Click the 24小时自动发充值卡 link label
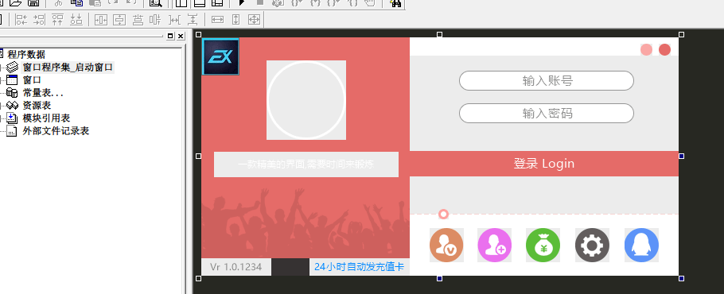This screenshot has width=724, height=294. tap(360, 267)
